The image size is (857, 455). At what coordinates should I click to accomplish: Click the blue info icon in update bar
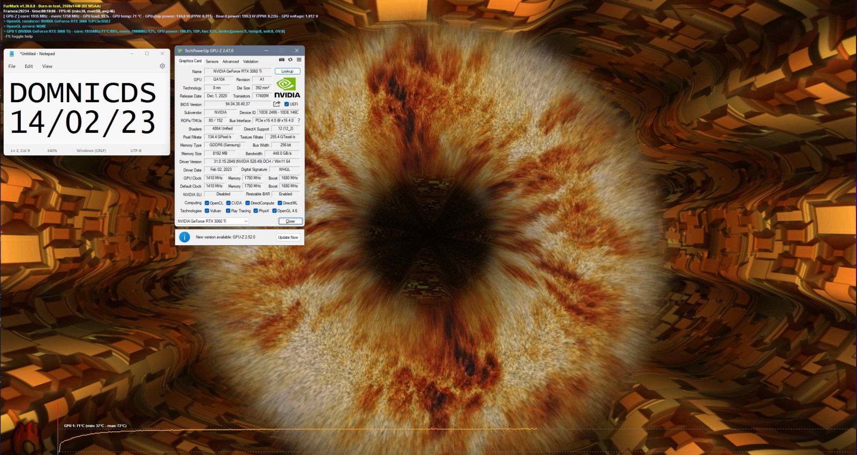[184, 237]
